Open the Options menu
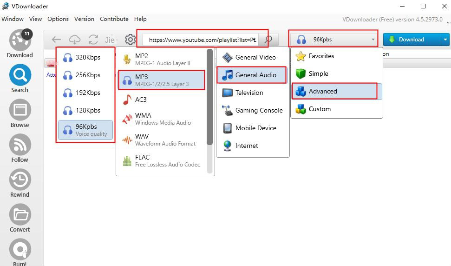451x266 pixels. point(58,19)
